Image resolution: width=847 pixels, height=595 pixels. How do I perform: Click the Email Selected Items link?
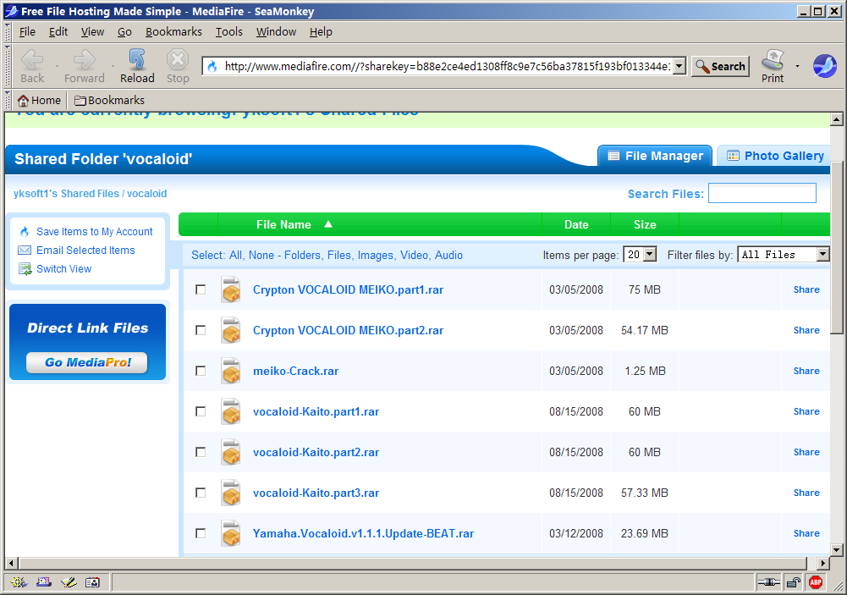tap(85, 251)
